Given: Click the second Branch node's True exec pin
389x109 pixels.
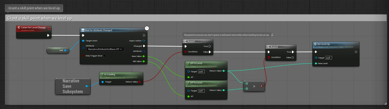Looking at the screenshot, I should click(293, 52).
